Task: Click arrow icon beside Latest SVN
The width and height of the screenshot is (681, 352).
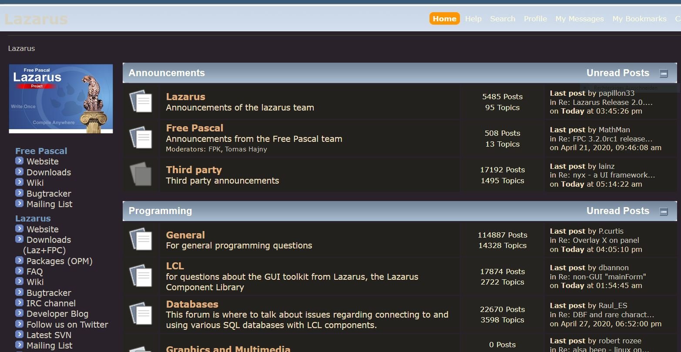Action: pos(19,334)
